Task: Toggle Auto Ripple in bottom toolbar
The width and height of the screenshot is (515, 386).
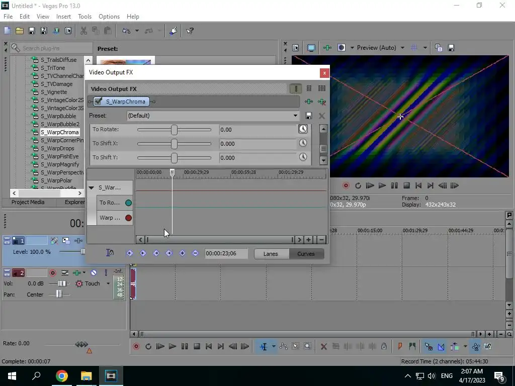Action: click(455, 346)
